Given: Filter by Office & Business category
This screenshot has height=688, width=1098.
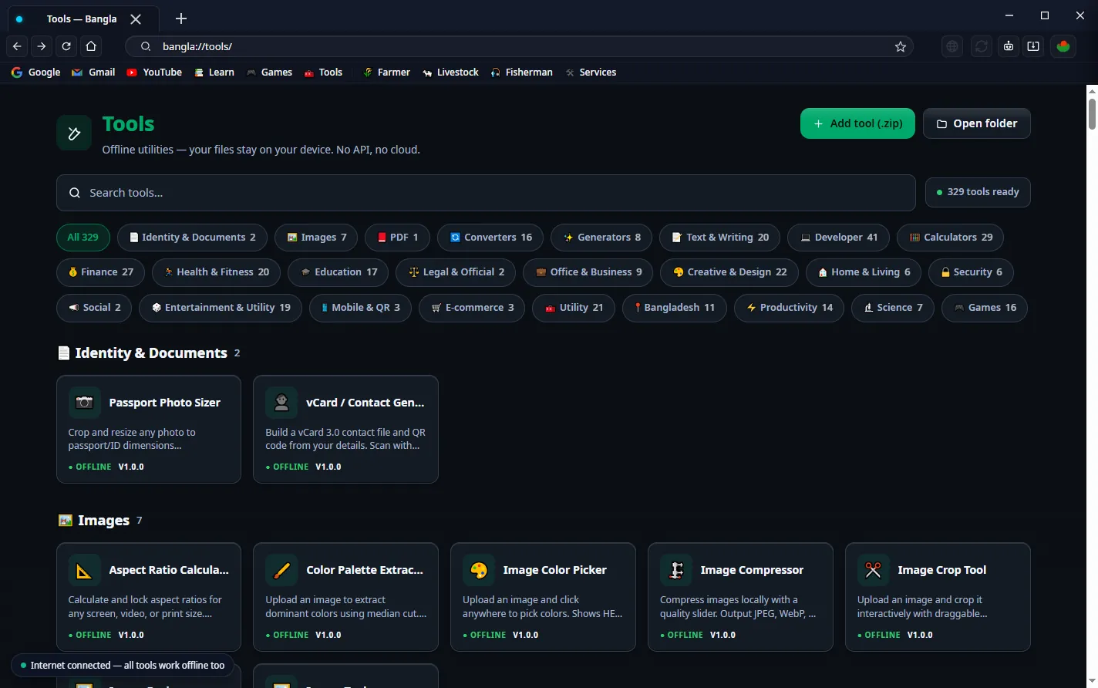Looking at the screenshot, I should [x=588, y=272].
